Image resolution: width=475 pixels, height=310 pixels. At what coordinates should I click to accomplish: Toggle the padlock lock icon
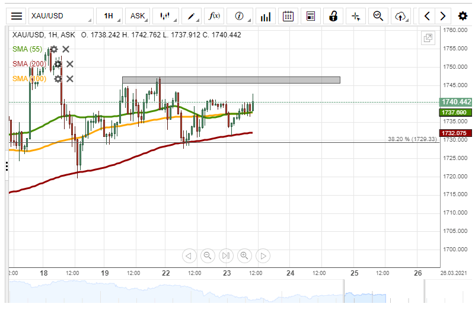click(x=333, y=16)
